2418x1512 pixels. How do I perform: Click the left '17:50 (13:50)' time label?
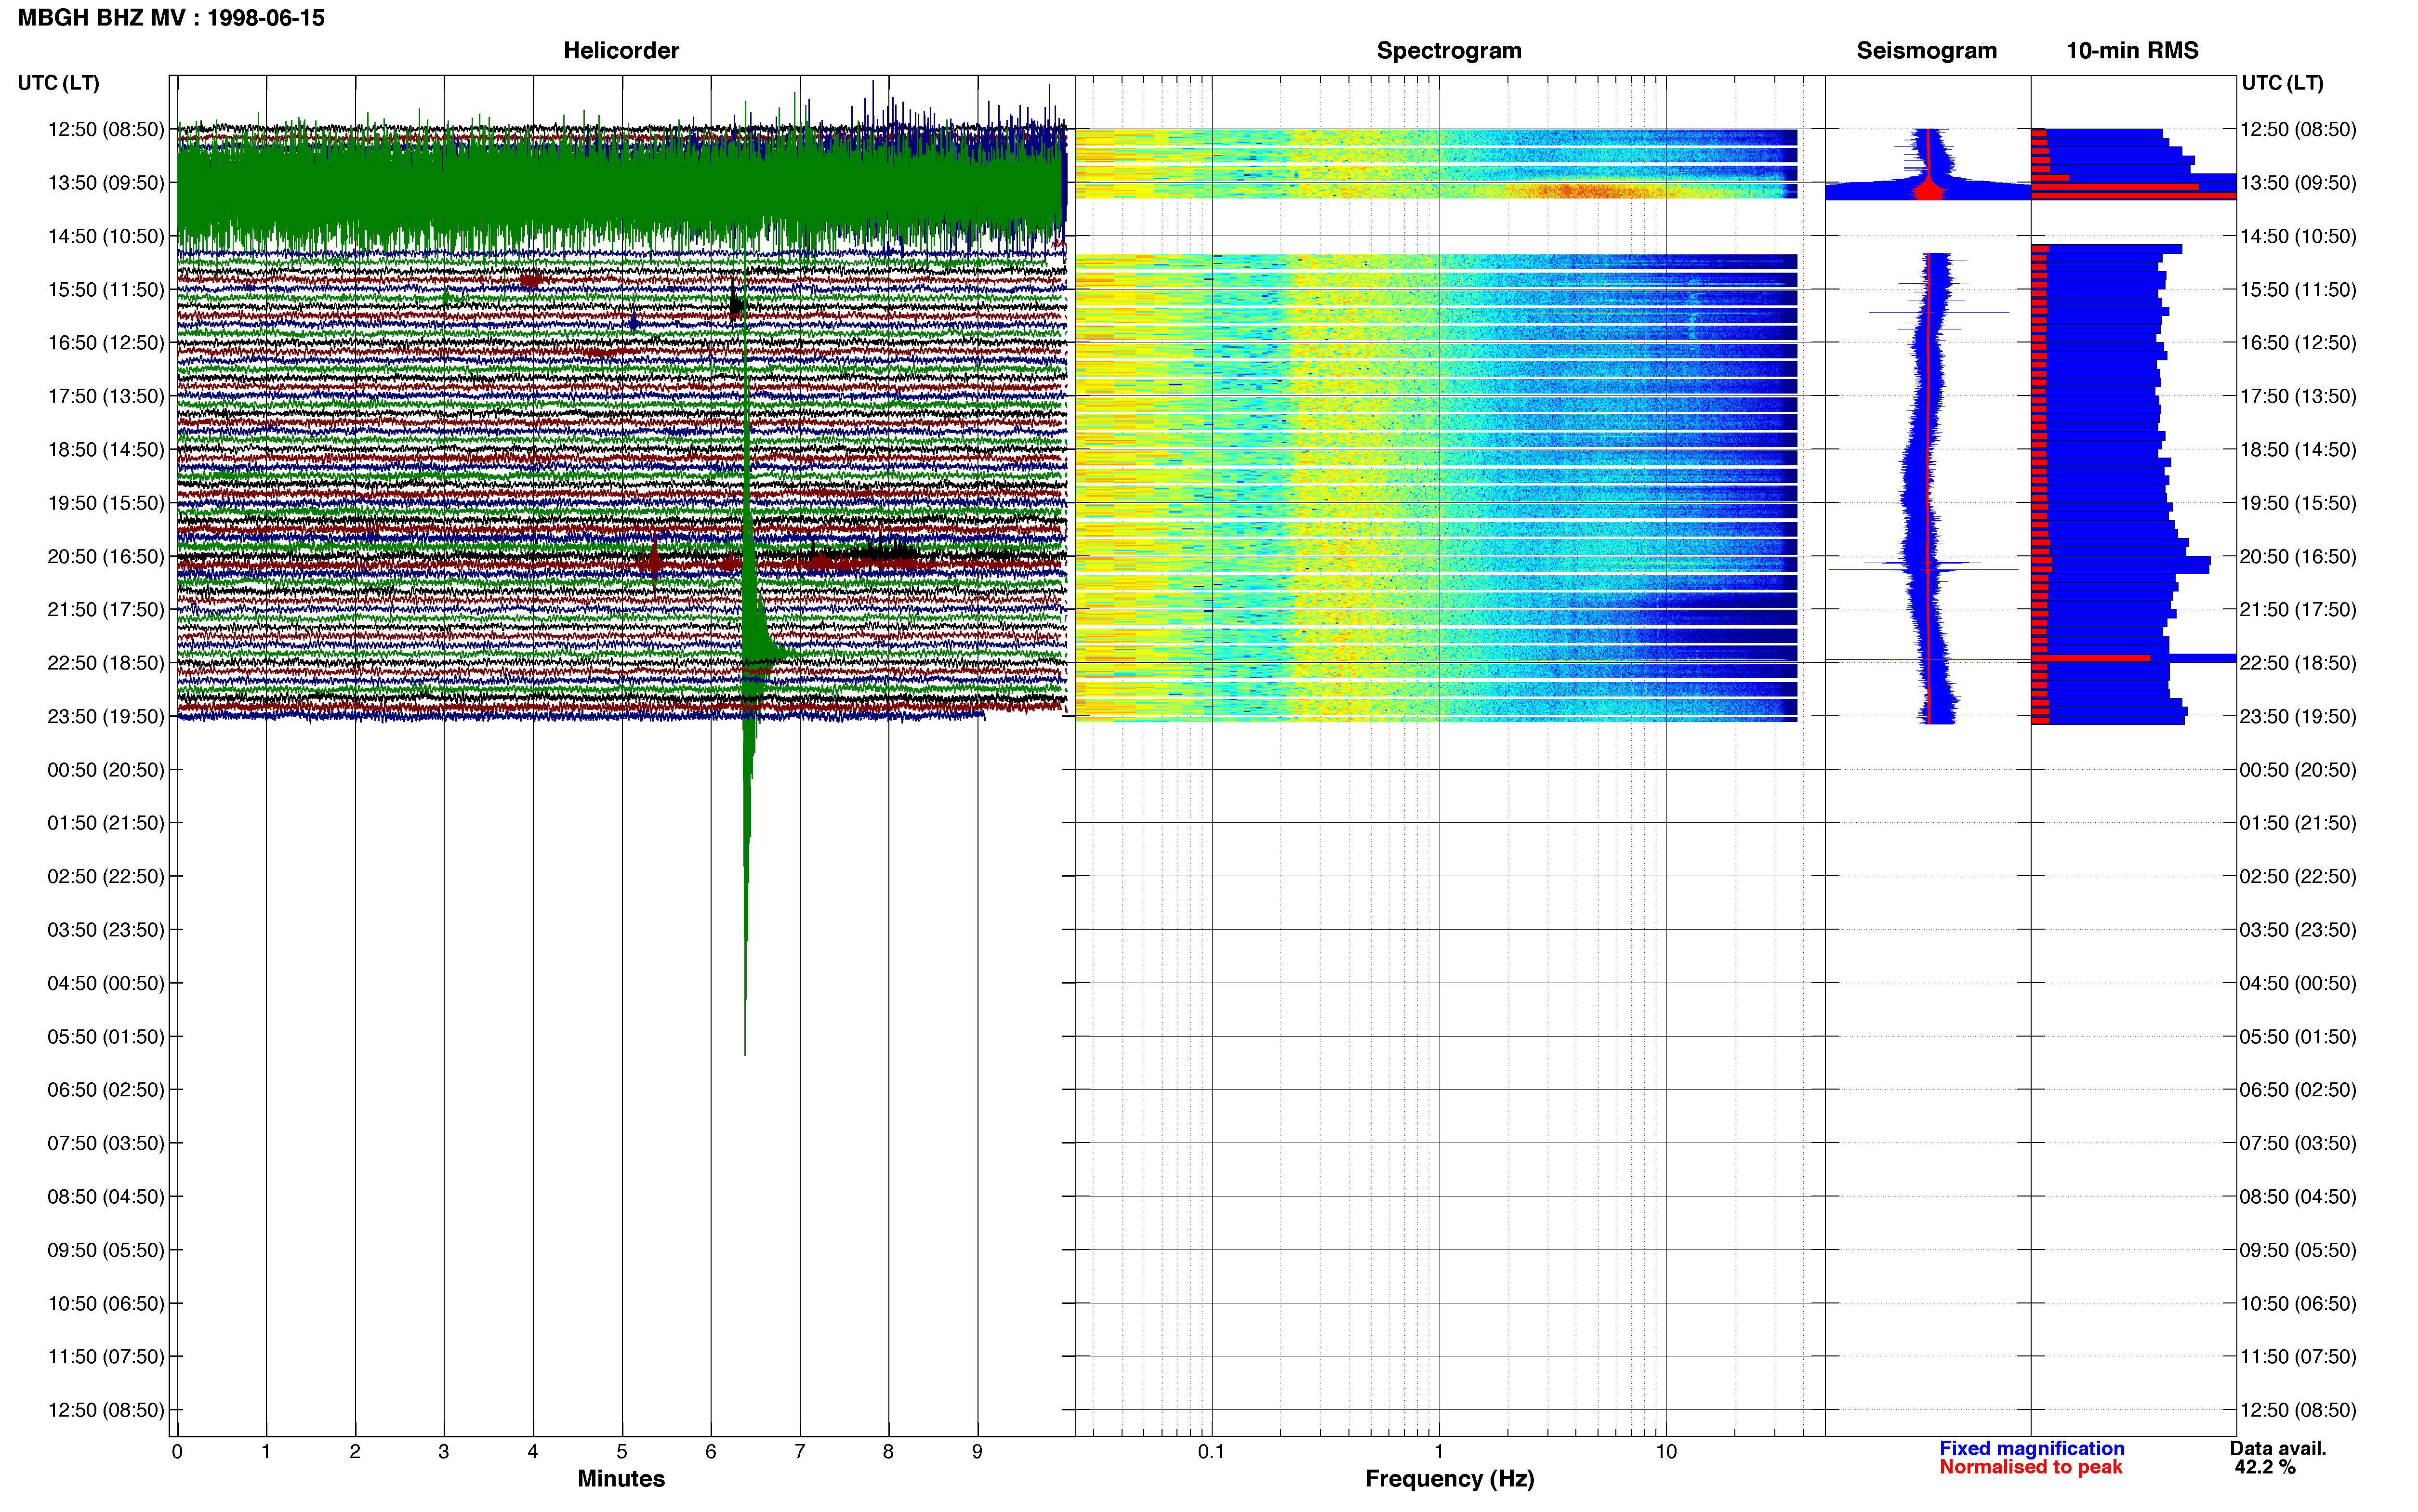[106, 396]
